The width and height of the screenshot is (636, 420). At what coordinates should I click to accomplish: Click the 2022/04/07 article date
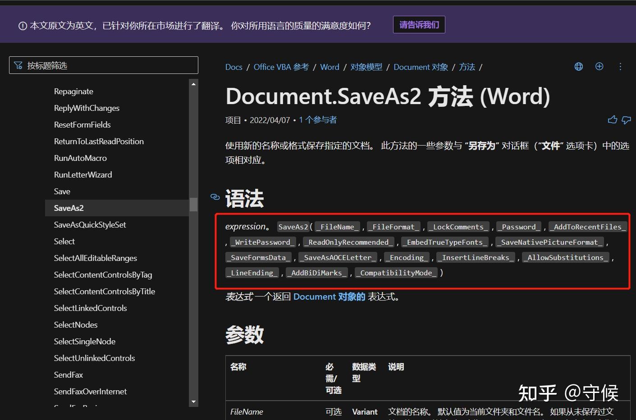coord(270,120)
